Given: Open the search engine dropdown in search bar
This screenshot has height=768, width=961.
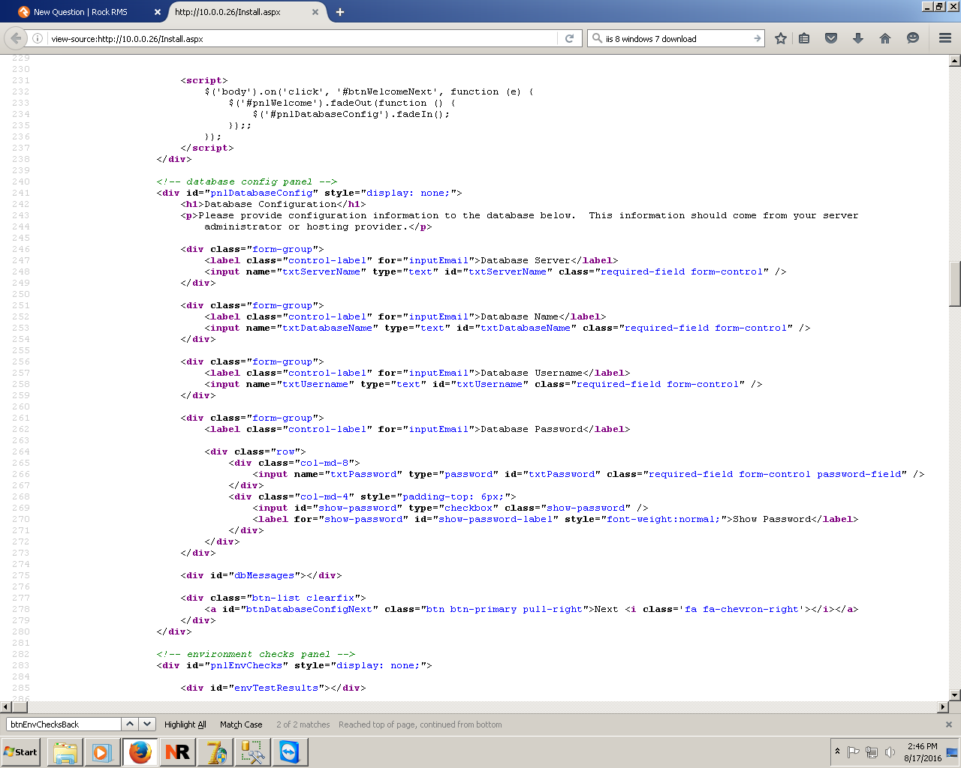Looking at the screenshot, I should coord(597,37).
